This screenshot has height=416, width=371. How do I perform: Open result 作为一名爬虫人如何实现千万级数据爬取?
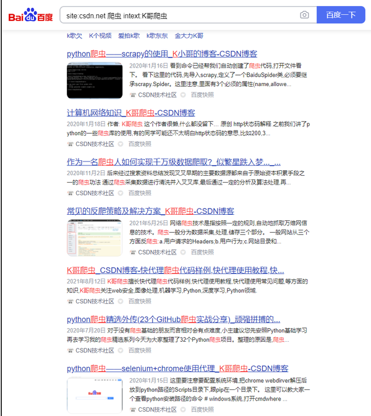(x=174, y=162)
